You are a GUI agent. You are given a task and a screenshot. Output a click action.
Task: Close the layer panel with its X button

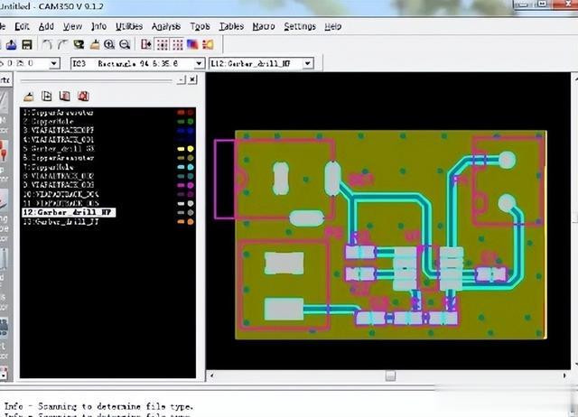pyautogui.click(x=192, y=79)
